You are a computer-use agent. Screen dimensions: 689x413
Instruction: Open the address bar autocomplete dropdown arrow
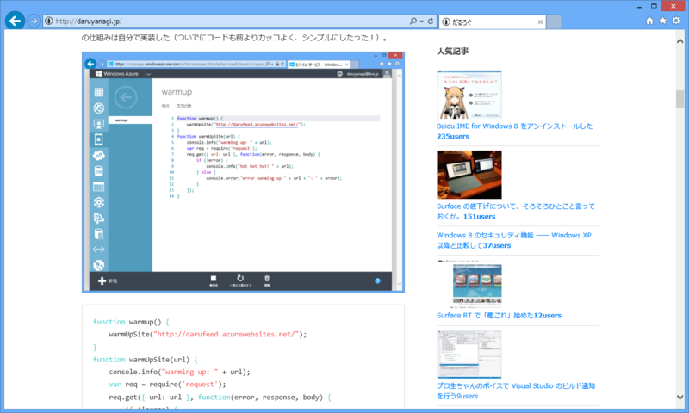(422, 21)
